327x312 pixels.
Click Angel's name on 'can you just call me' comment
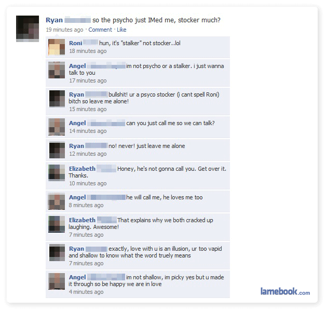point(77,123)
